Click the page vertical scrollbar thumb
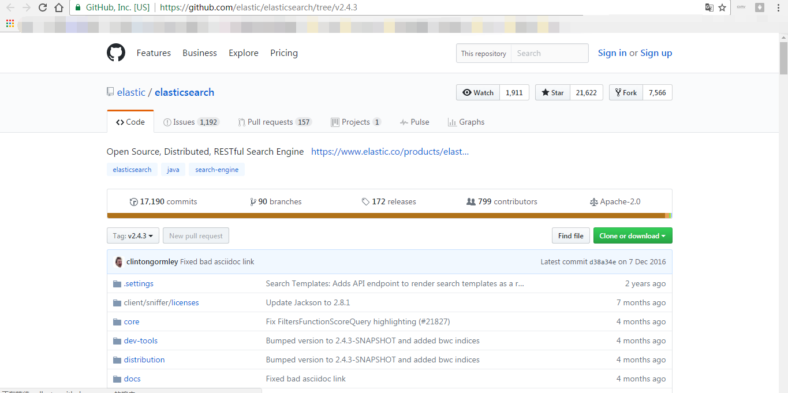This screenshot has height=393, width=788. pos(783,58)
